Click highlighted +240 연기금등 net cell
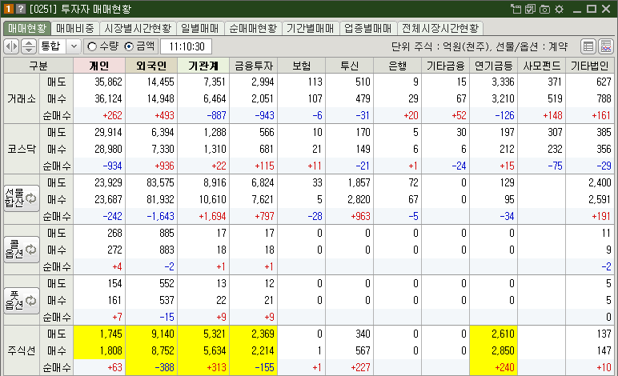 pos(494,367)
